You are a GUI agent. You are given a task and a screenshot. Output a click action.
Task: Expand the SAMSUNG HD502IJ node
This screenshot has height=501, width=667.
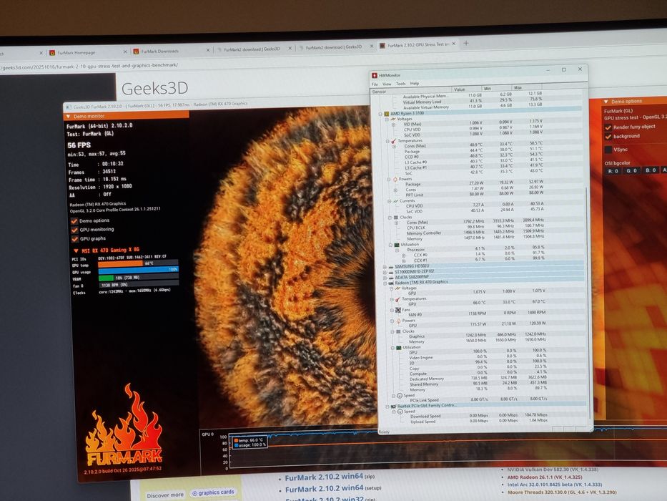tap(385, 267)
